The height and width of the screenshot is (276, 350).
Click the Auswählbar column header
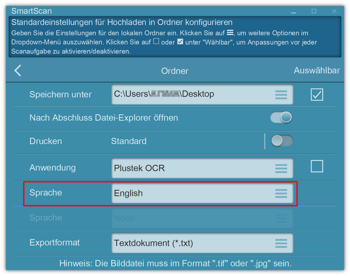(x=316, y=70)
